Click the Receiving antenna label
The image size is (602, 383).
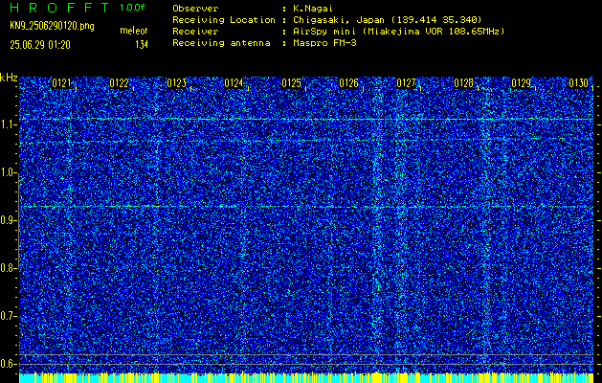click(221, 43)
